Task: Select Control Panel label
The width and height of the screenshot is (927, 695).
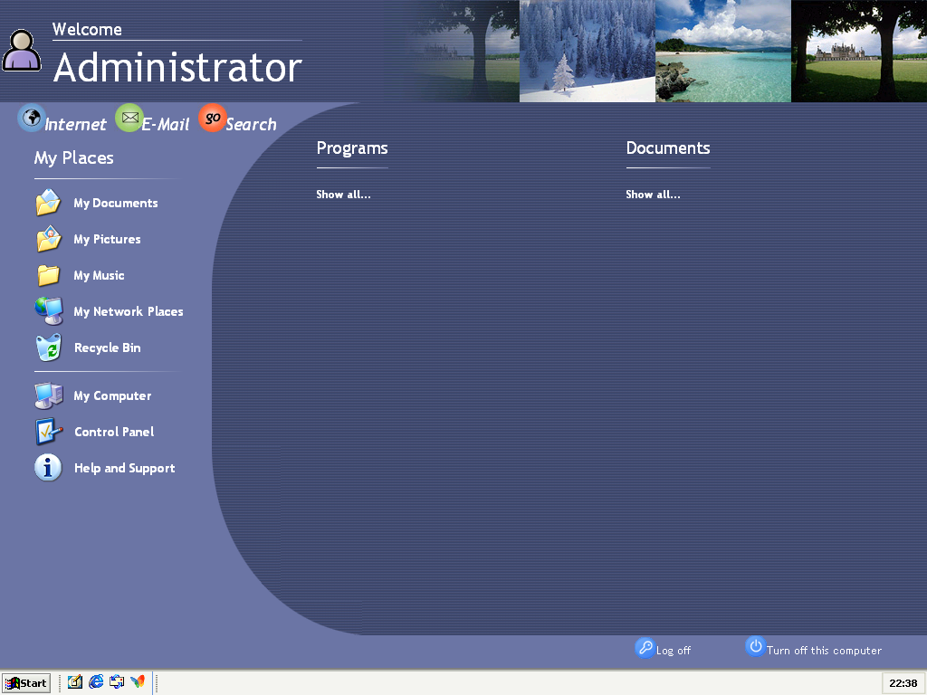Action: click(114, 432)
